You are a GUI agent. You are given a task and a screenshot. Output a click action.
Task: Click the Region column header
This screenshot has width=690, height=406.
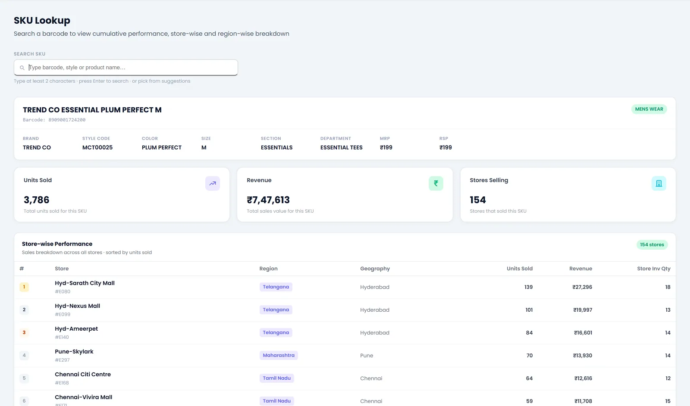pyautogui.click(x=268, y=269)
